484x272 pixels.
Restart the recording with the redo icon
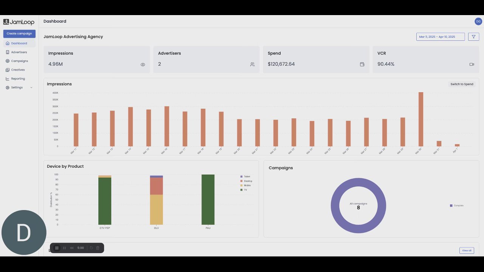(91, 248)
